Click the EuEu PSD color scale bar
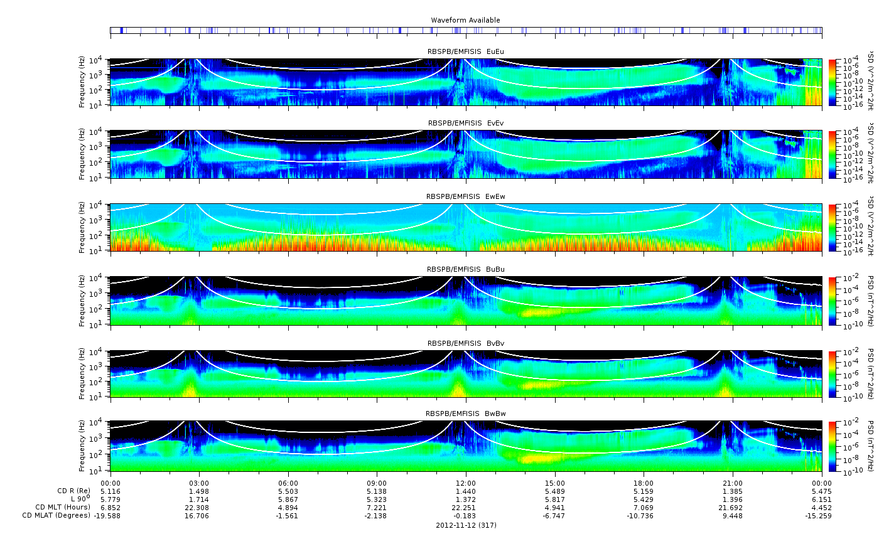Screen dimensions: 884x539 pyautogui.click(x=833, y=82)
